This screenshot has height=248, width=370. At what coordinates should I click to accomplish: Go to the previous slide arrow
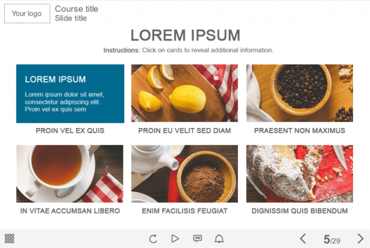click(303, 238)
